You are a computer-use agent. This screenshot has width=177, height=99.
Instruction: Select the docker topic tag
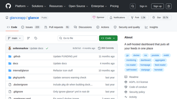coord(136,55)
